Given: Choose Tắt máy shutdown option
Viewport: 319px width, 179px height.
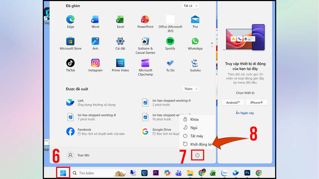Looking at the screenshot, I should tap(196, 136).
